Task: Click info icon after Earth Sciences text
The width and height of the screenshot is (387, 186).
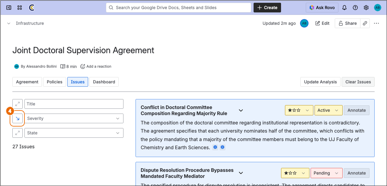Action: coord(215,147)
